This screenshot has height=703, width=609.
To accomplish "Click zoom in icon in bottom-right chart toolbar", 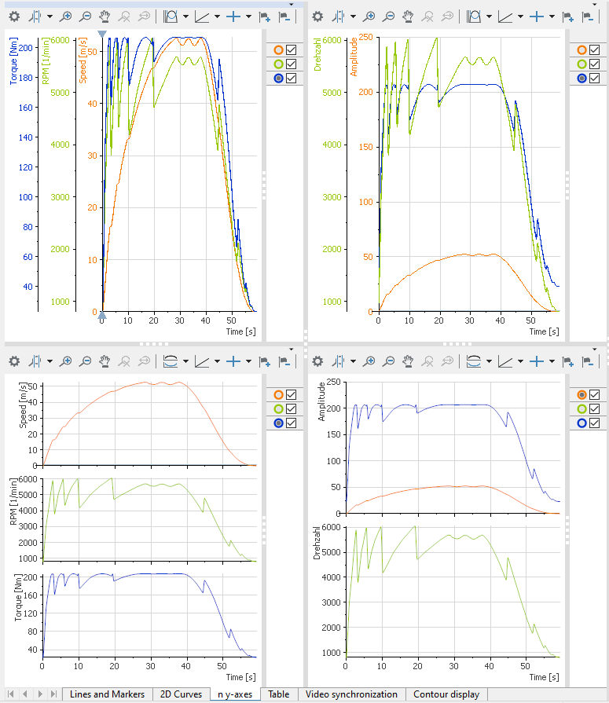I will click(x=369, y=361).
